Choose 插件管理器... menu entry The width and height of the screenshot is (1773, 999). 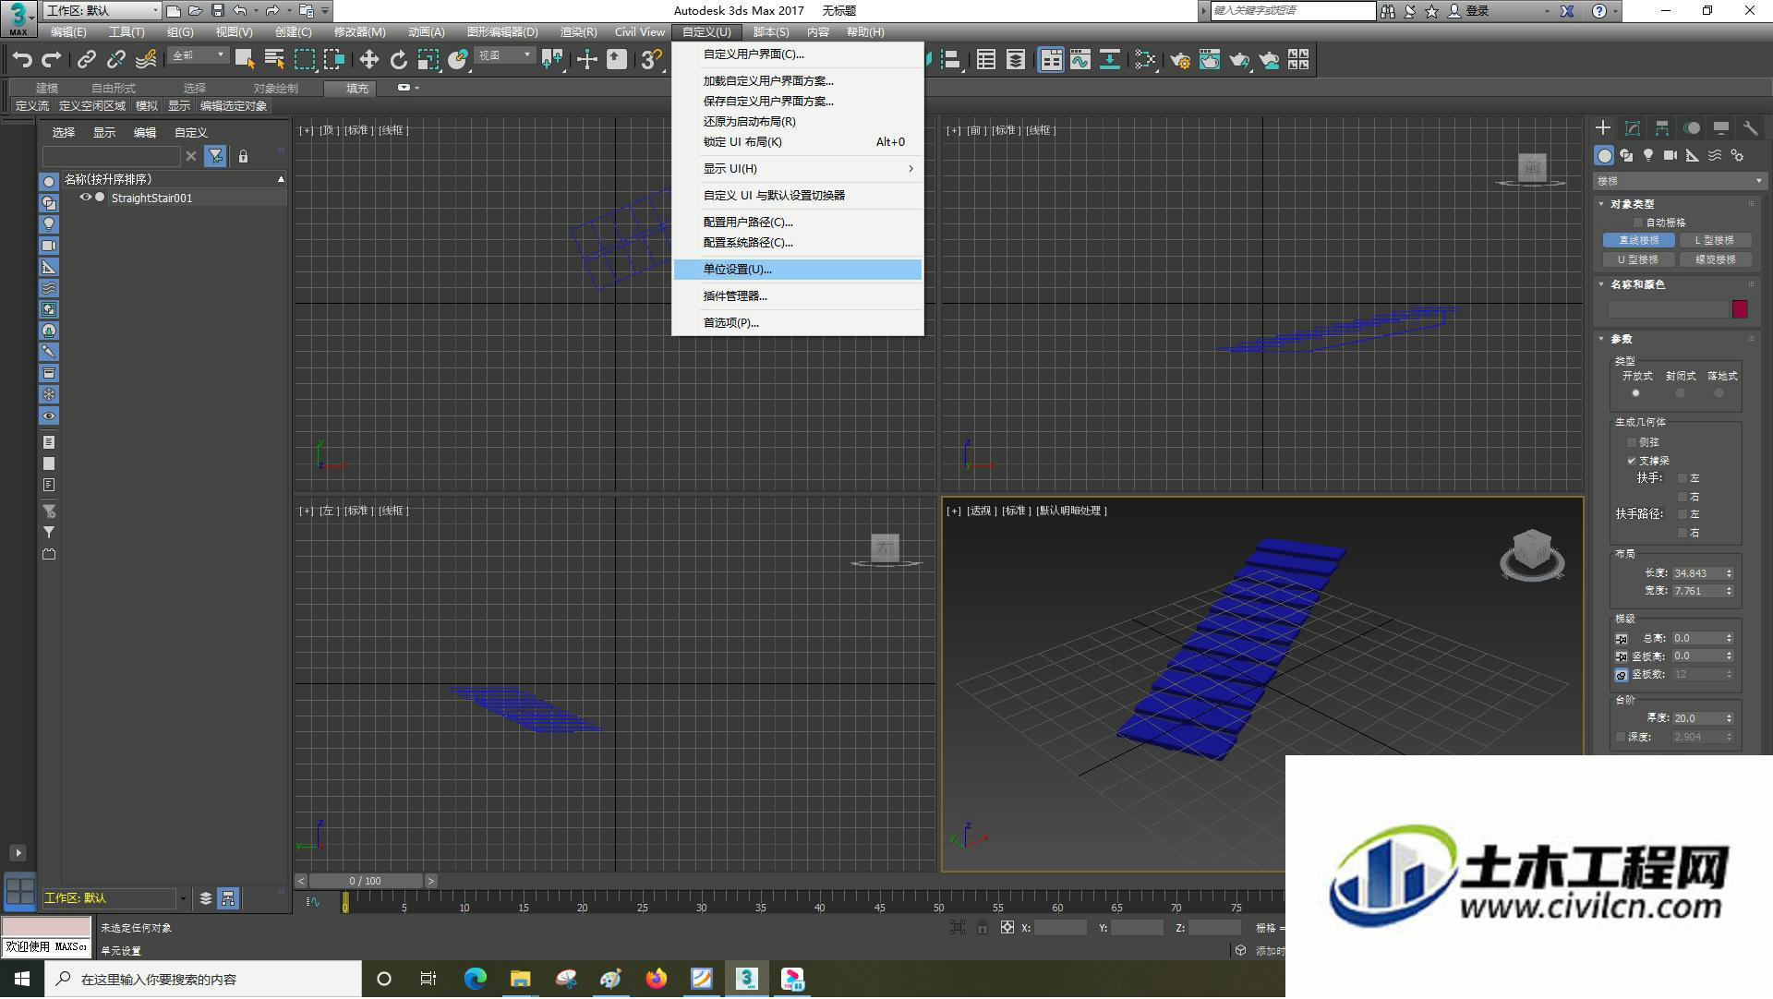tap(798, 296)
